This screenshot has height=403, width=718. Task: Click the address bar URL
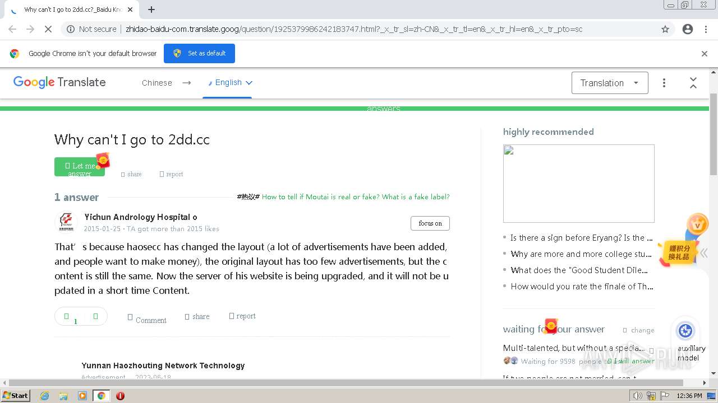click(354, 29)
